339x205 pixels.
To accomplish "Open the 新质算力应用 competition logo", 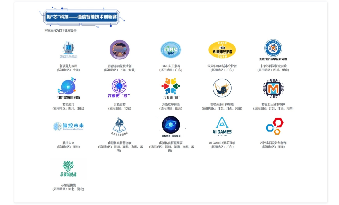I will point(68,50).
